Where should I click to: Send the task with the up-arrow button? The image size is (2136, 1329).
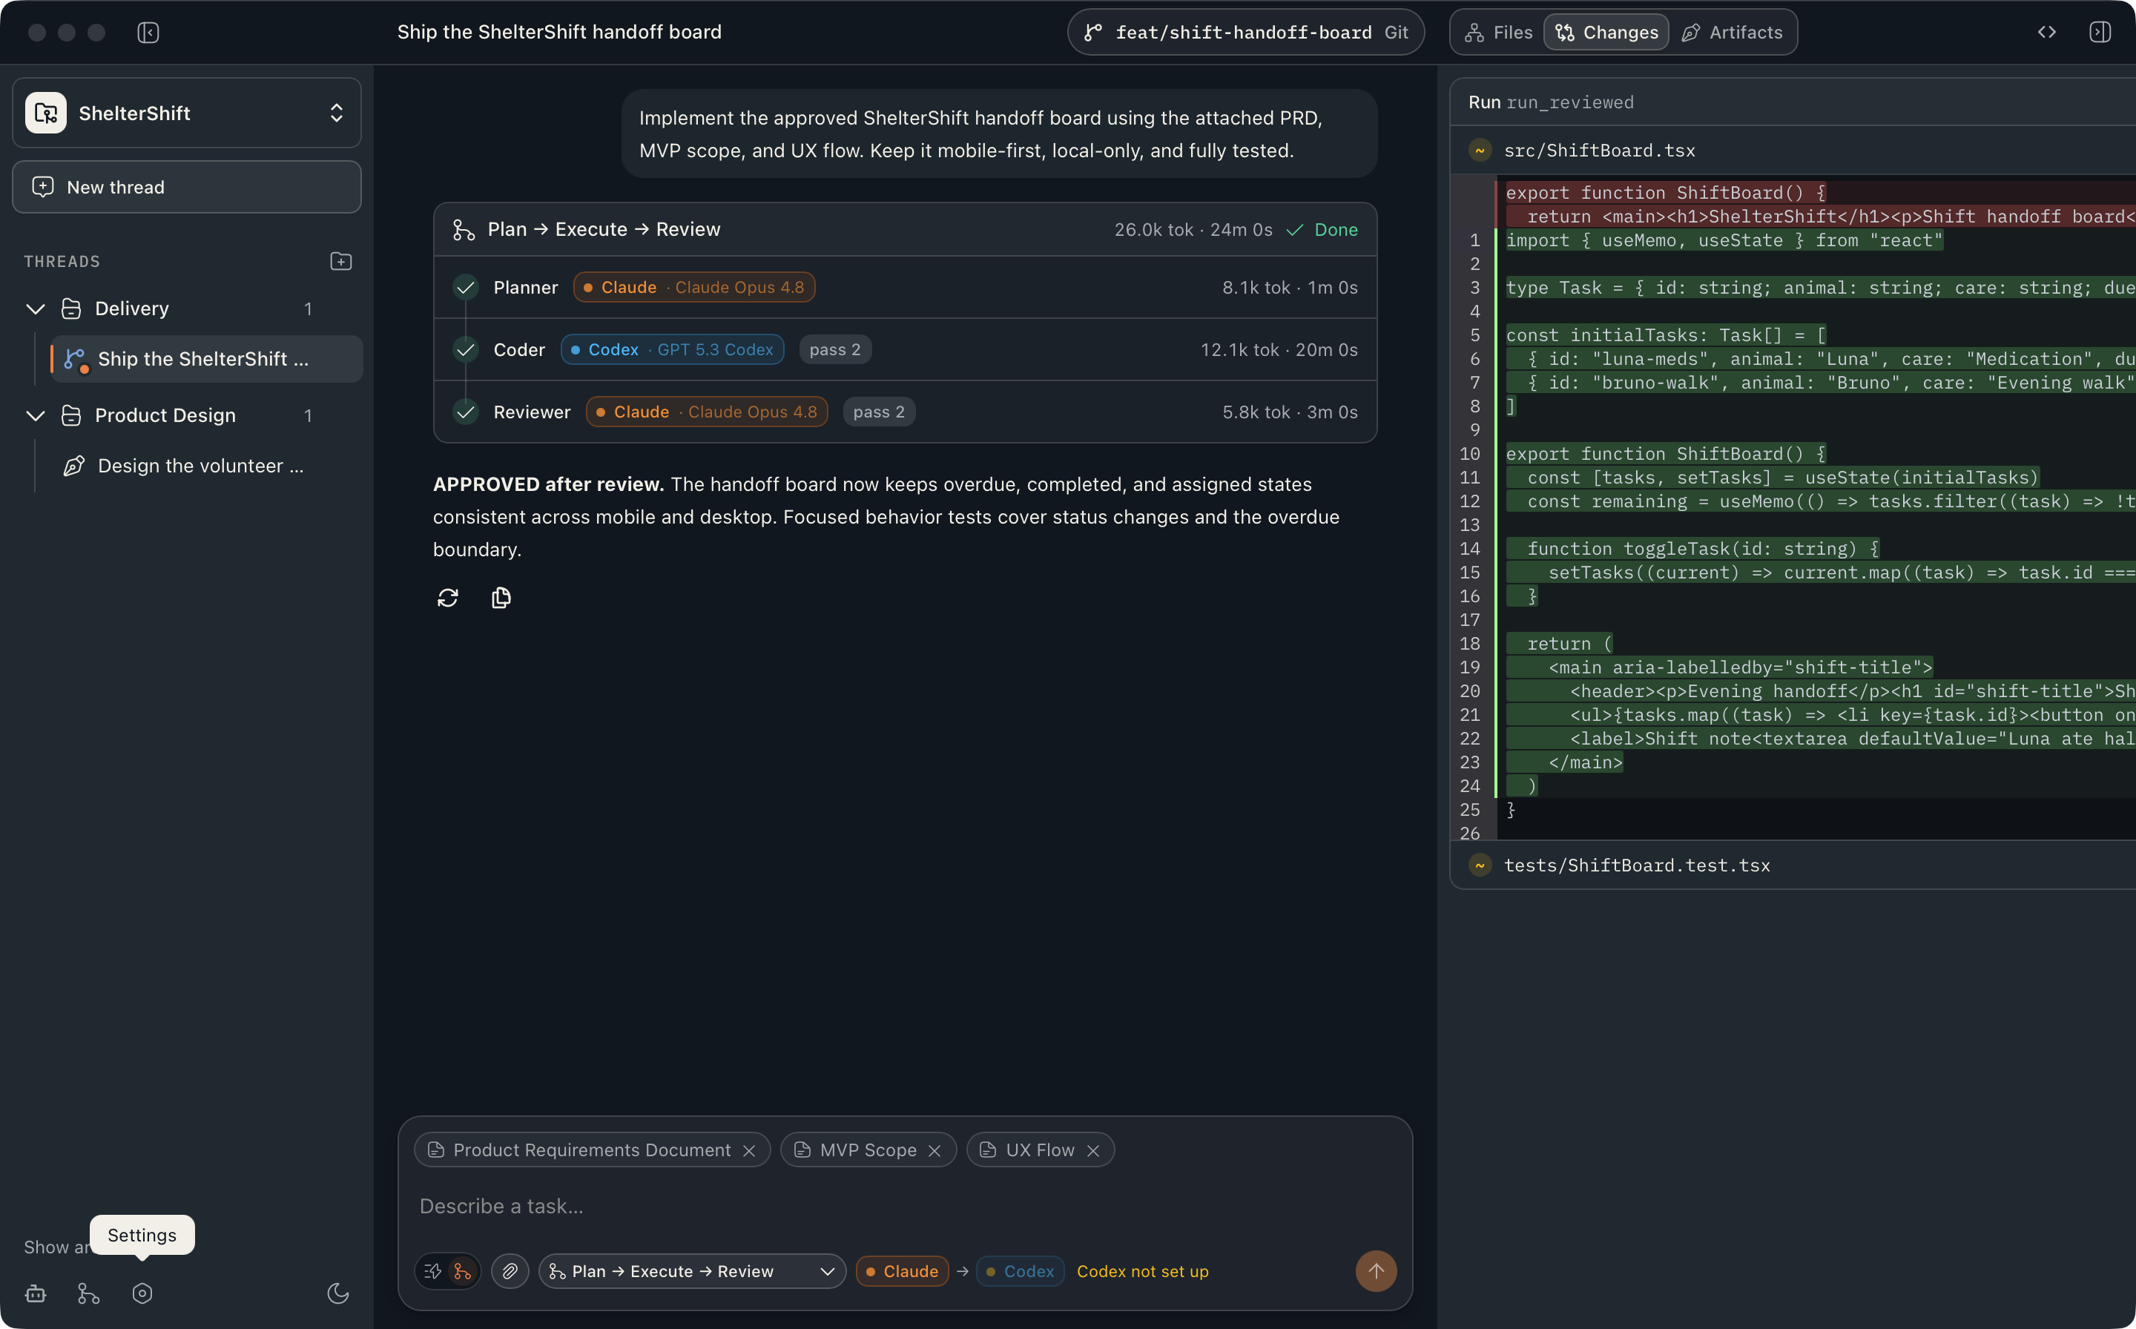(1376, 1271)
